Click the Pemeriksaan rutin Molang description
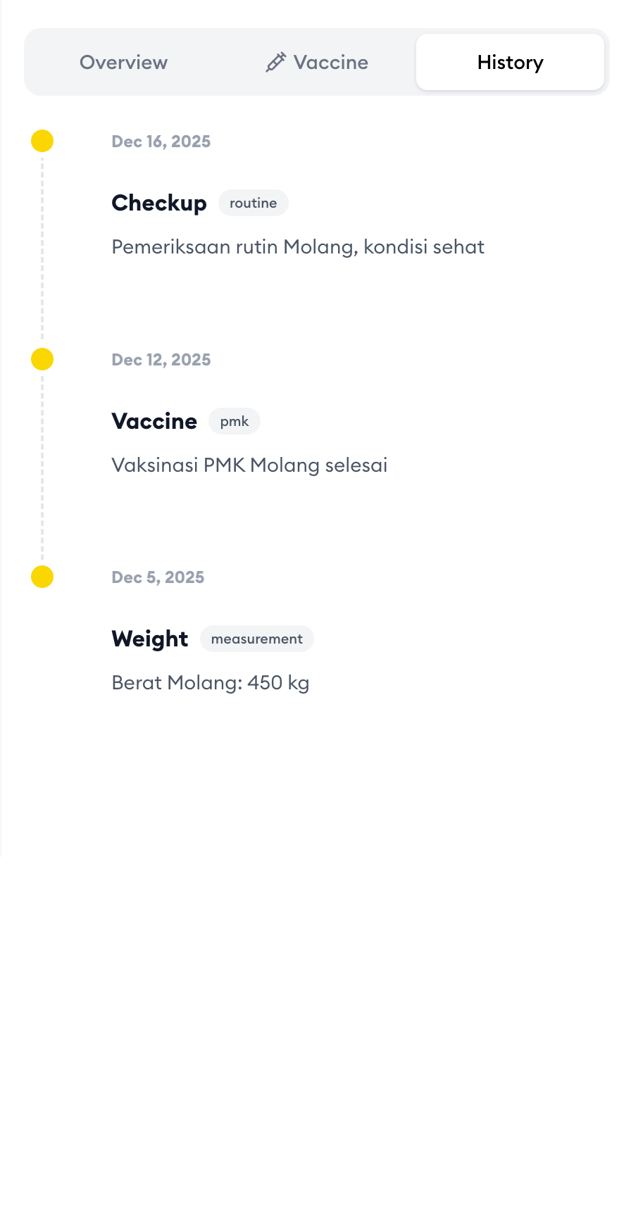This screenshot has width=631, height=1209. (x=298, y=247)
